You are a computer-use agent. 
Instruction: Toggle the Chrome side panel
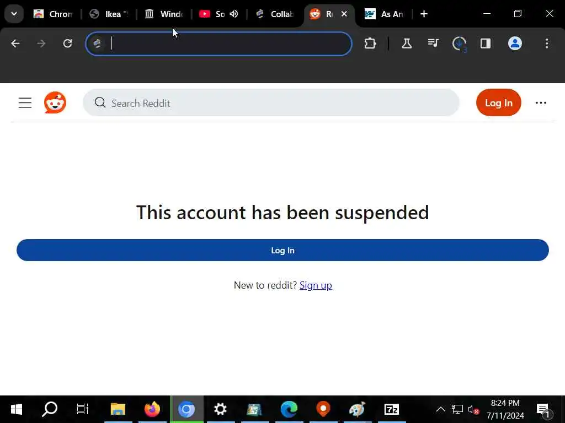[486, 44]
